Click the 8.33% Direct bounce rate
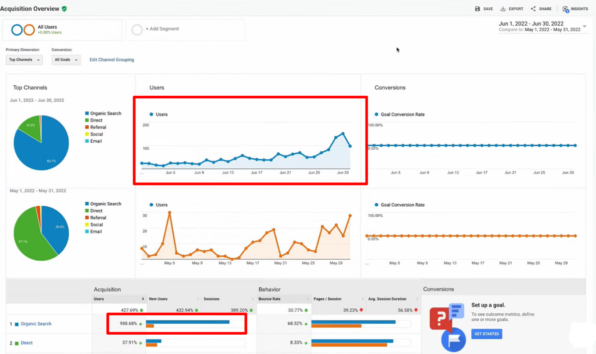596x354 pixels. tap(297, 343)
